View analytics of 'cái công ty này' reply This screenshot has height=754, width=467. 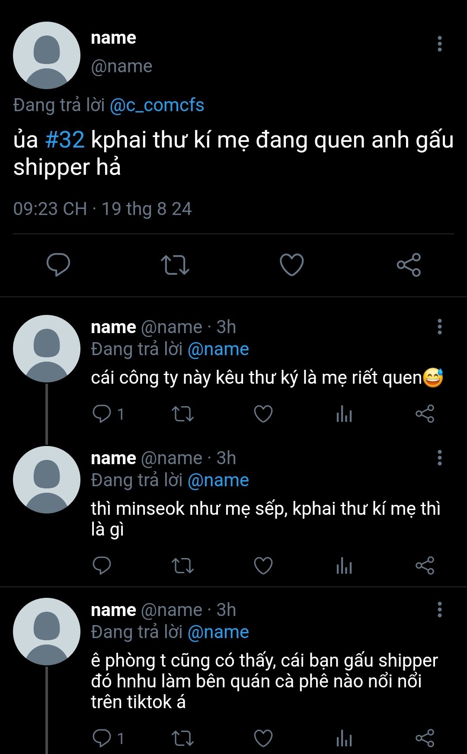click(x=344, y=414)
